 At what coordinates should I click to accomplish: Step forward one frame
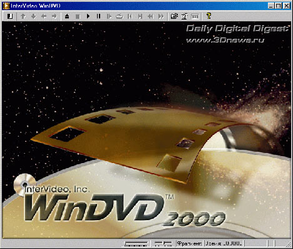point(109,16)
